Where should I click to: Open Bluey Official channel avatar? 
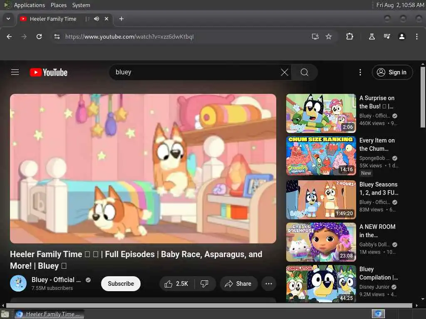(18, 283)
